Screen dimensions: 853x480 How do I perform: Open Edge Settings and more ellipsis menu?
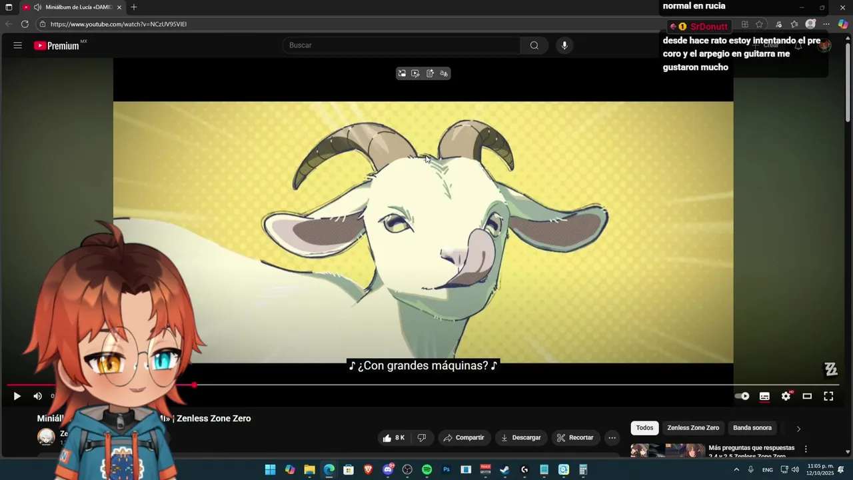[826, 24]
